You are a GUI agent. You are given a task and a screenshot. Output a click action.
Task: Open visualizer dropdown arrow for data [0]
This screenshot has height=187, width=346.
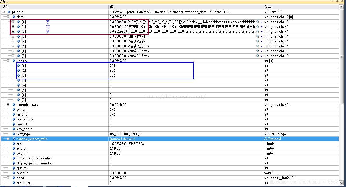[x=261, y=22]
